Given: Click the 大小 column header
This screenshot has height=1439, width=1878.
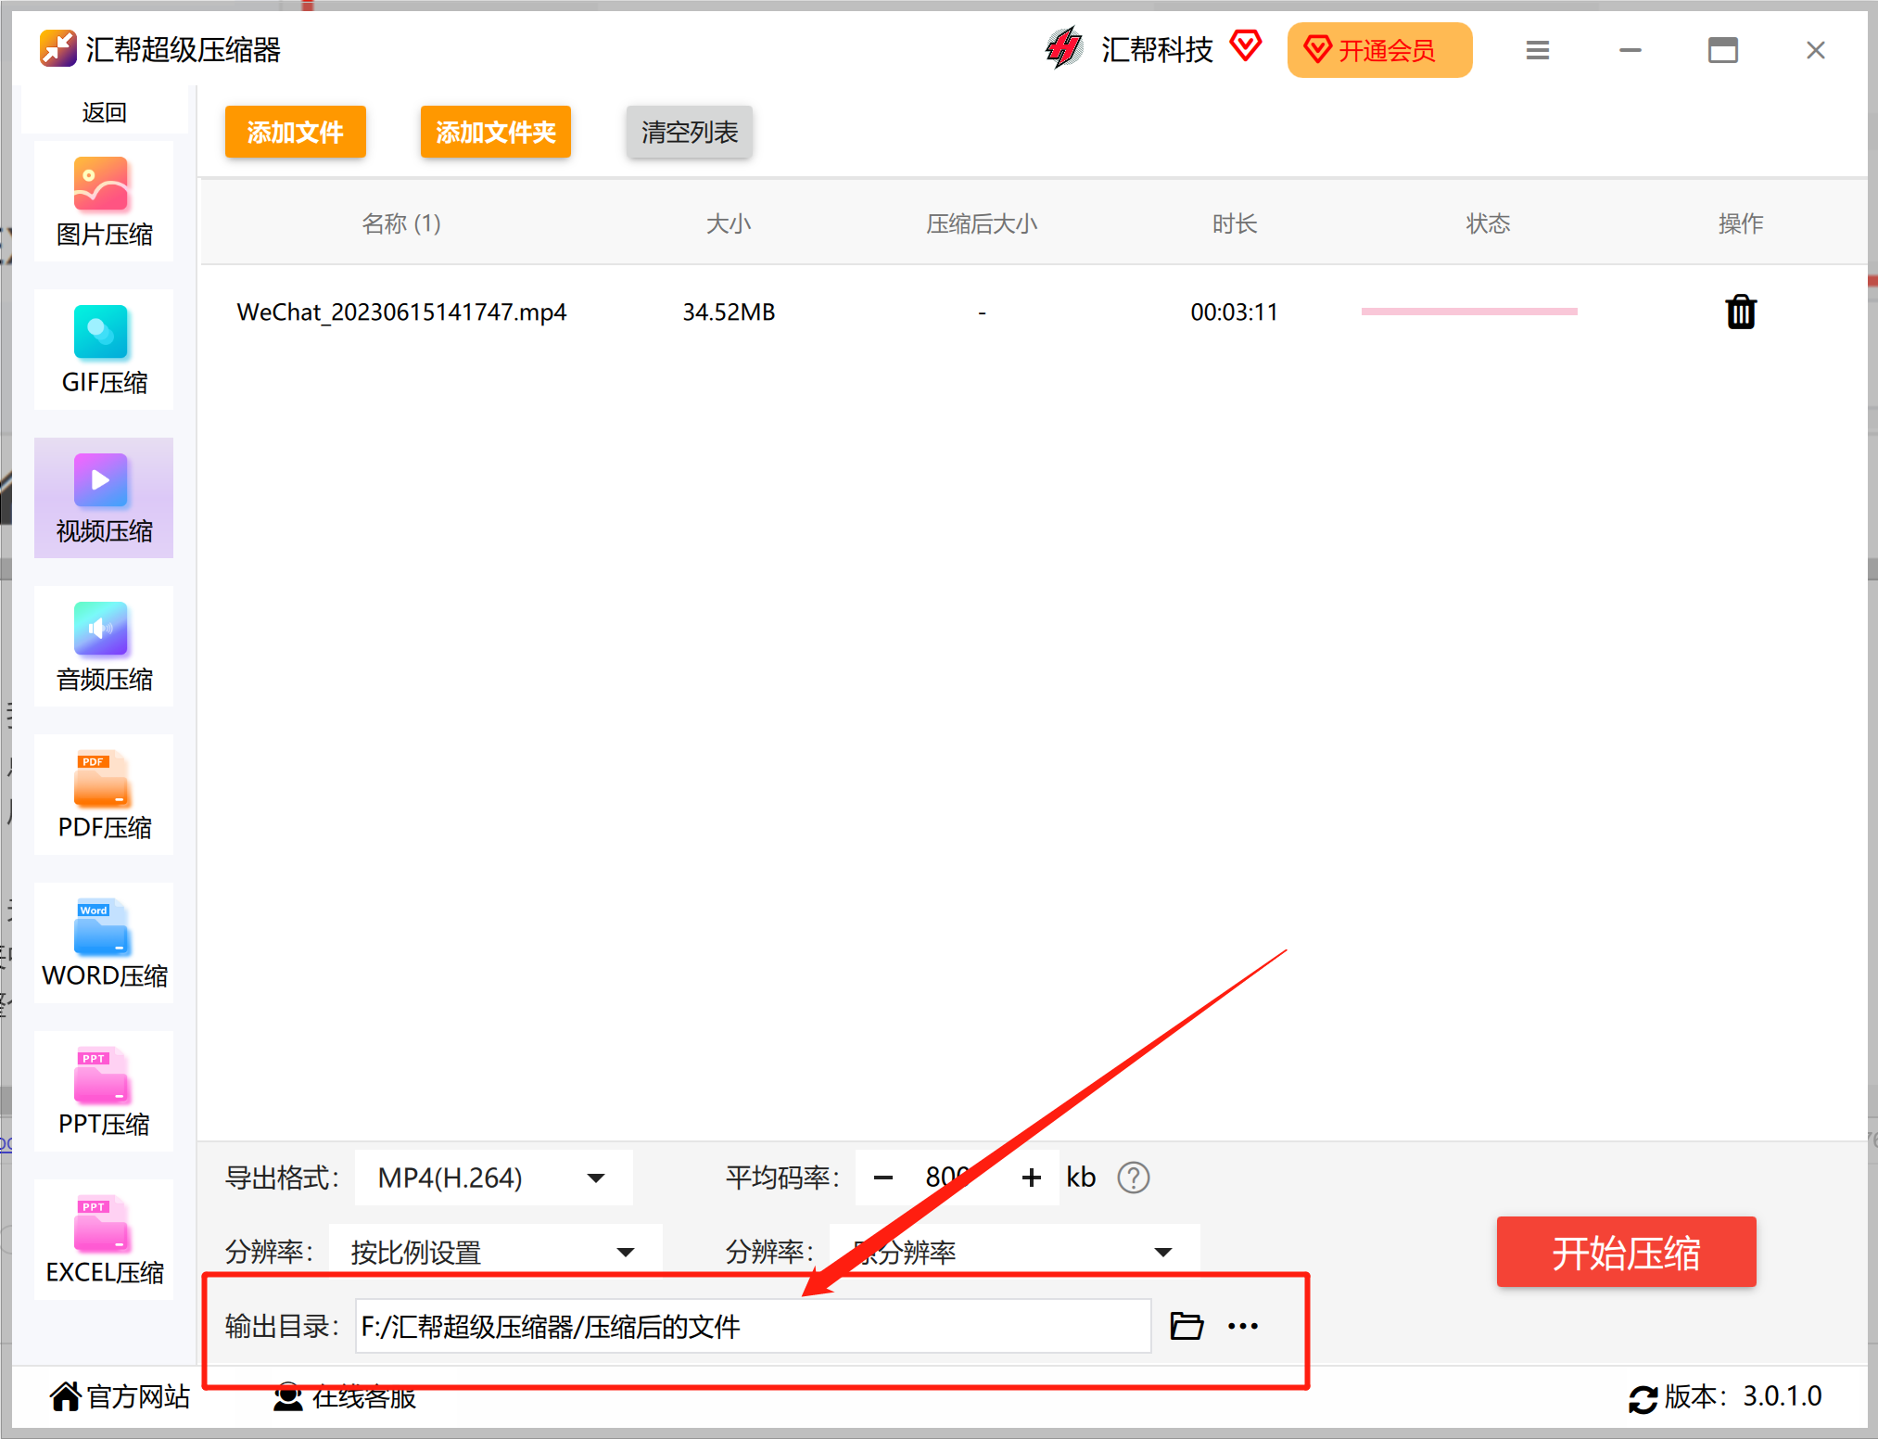Looking at the screenshot, I should 729,223.
